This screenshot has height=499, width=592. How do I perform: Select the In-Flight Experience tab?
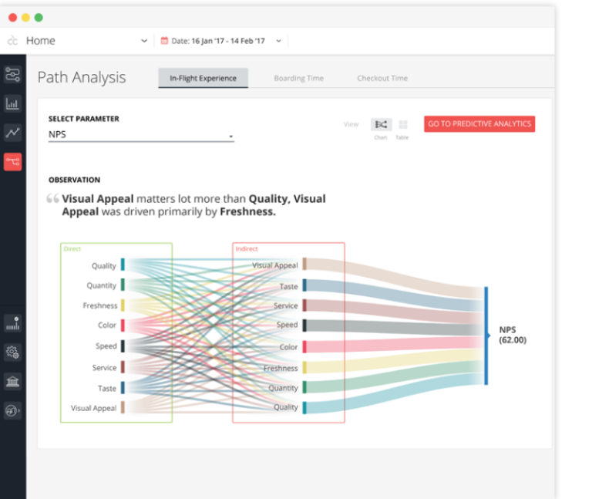[203, 78]
